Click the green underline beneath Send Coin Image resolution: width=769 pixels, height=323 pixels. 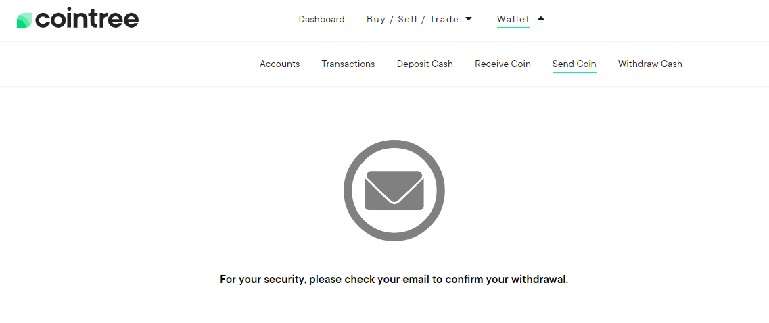coord(574,72)
